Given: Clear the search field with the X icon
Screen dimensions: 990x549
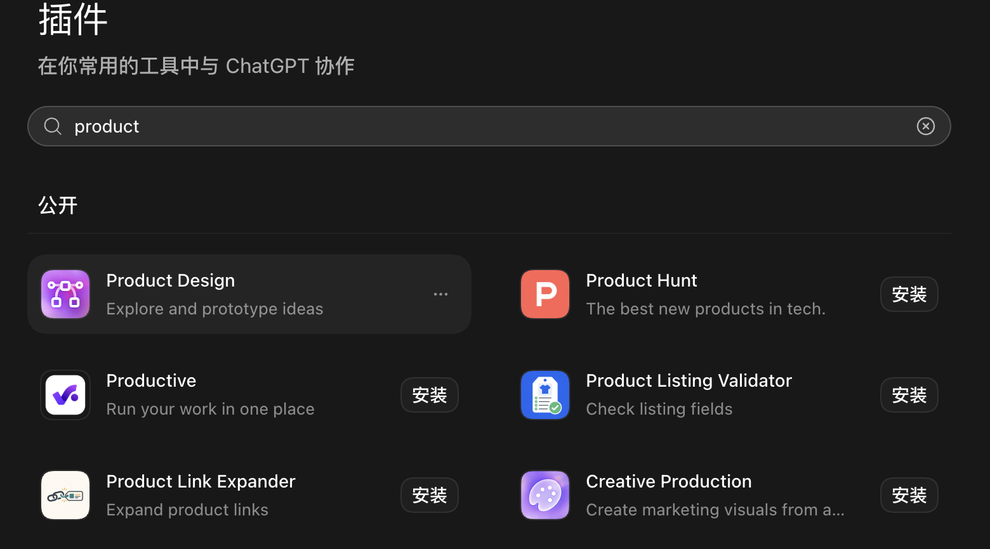Looking at the screenshot, I should (x=926, y=126).
